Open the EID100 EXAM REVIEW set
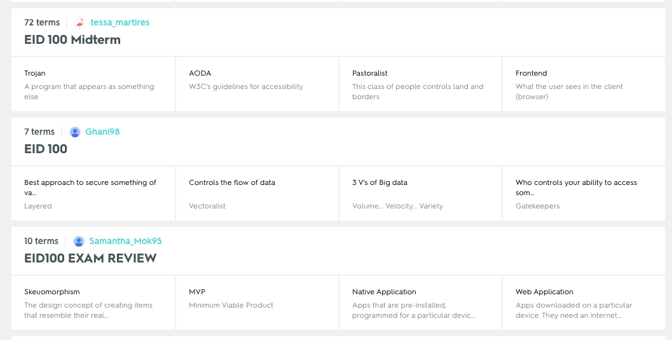 tap(90, 258)
